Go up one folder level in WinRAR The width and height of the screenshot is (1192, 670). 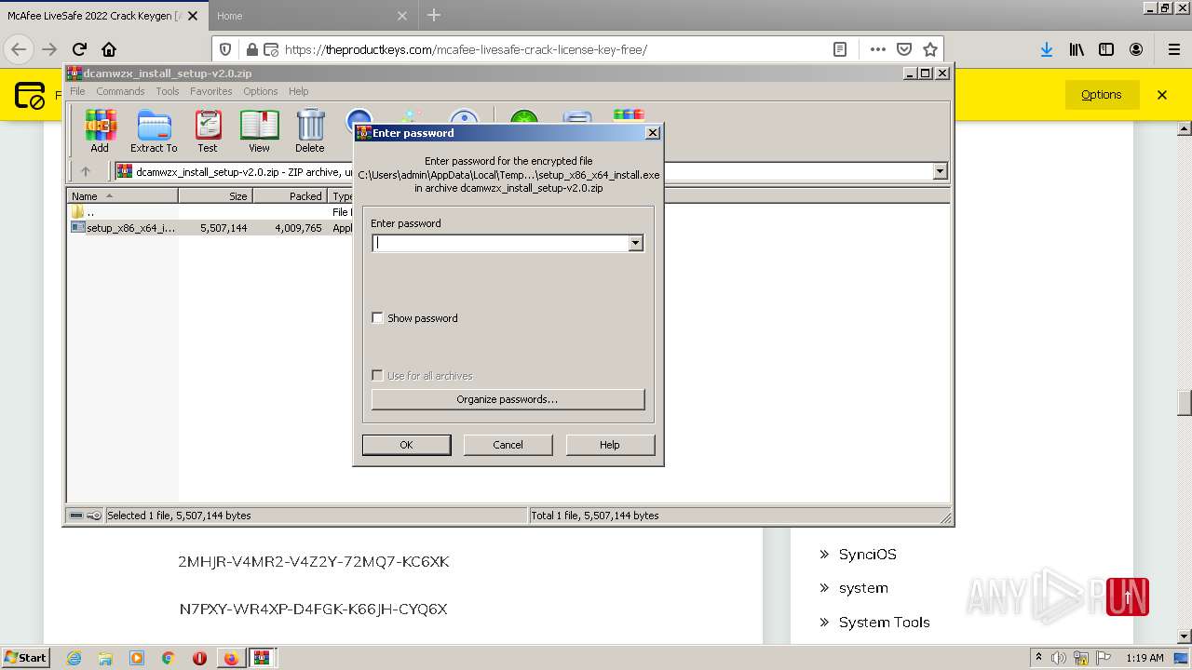tap(86, 171)
